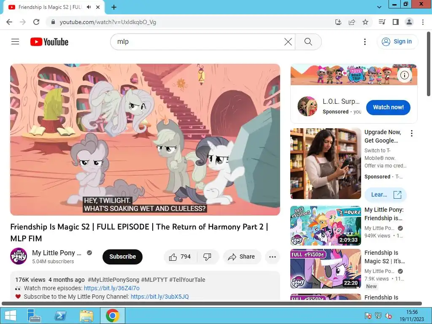This screenshot has width=432, height=324.
Task: Toggle the Chrome side panel
Action: point(396,22)
